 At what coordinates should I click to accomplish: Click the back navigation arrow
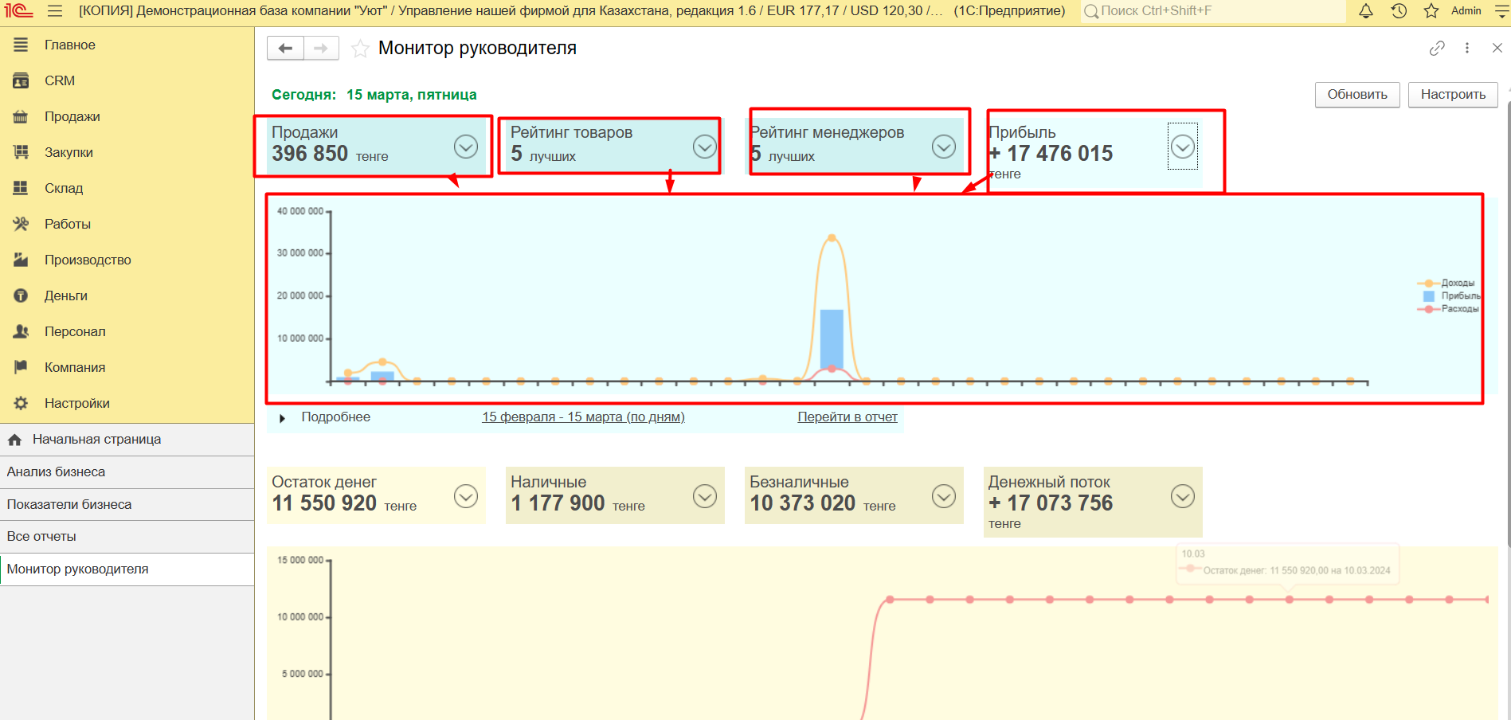pyautogui.click(x=285, y=49)
